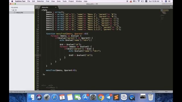182x102 pixels.
Task: Open Notification Center list icon
Action: point(169,1)
